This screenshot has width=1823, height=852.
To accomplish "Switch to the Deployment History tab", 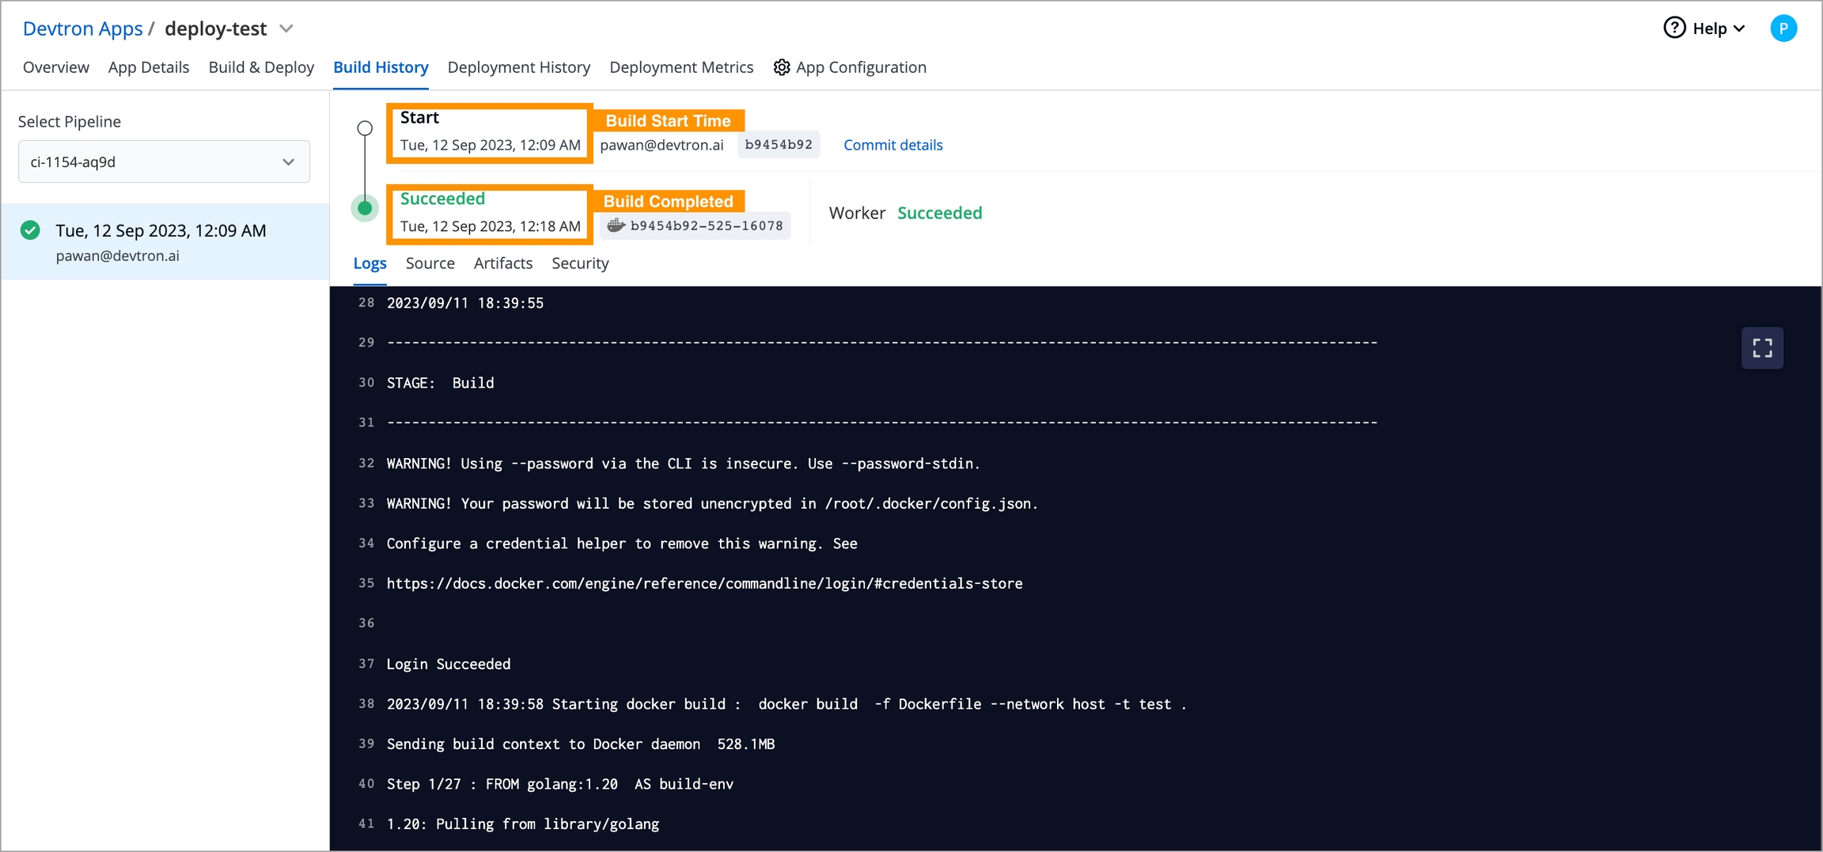I will (x=518, y=67).
